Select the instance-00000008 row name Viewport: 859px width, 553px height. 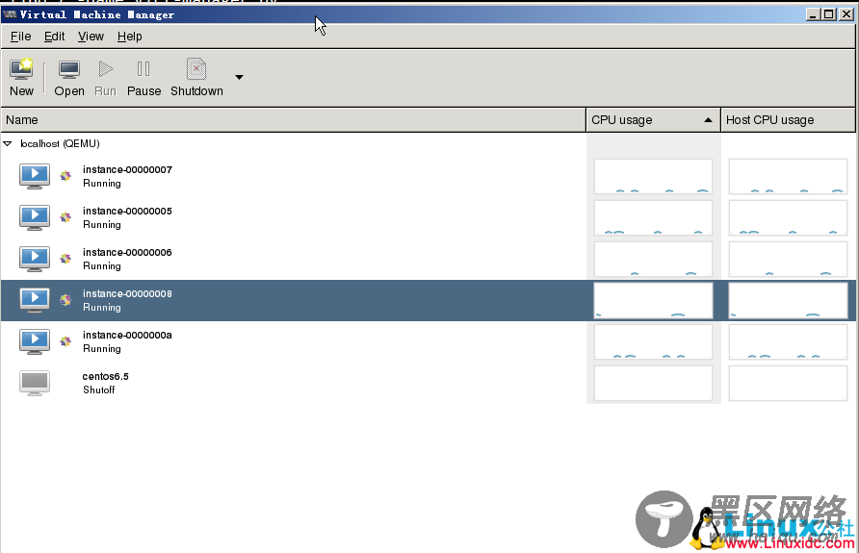click(127, 293)
